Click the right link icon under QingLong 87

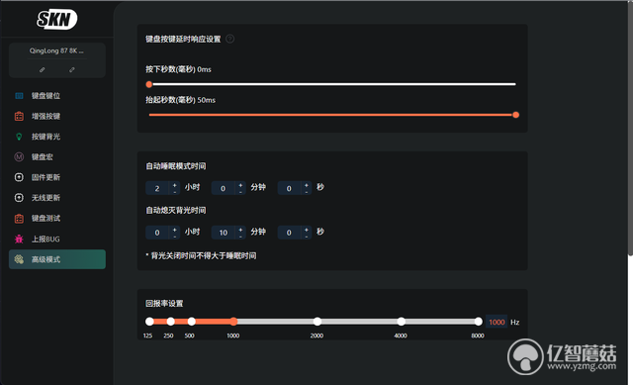(72, 70)
